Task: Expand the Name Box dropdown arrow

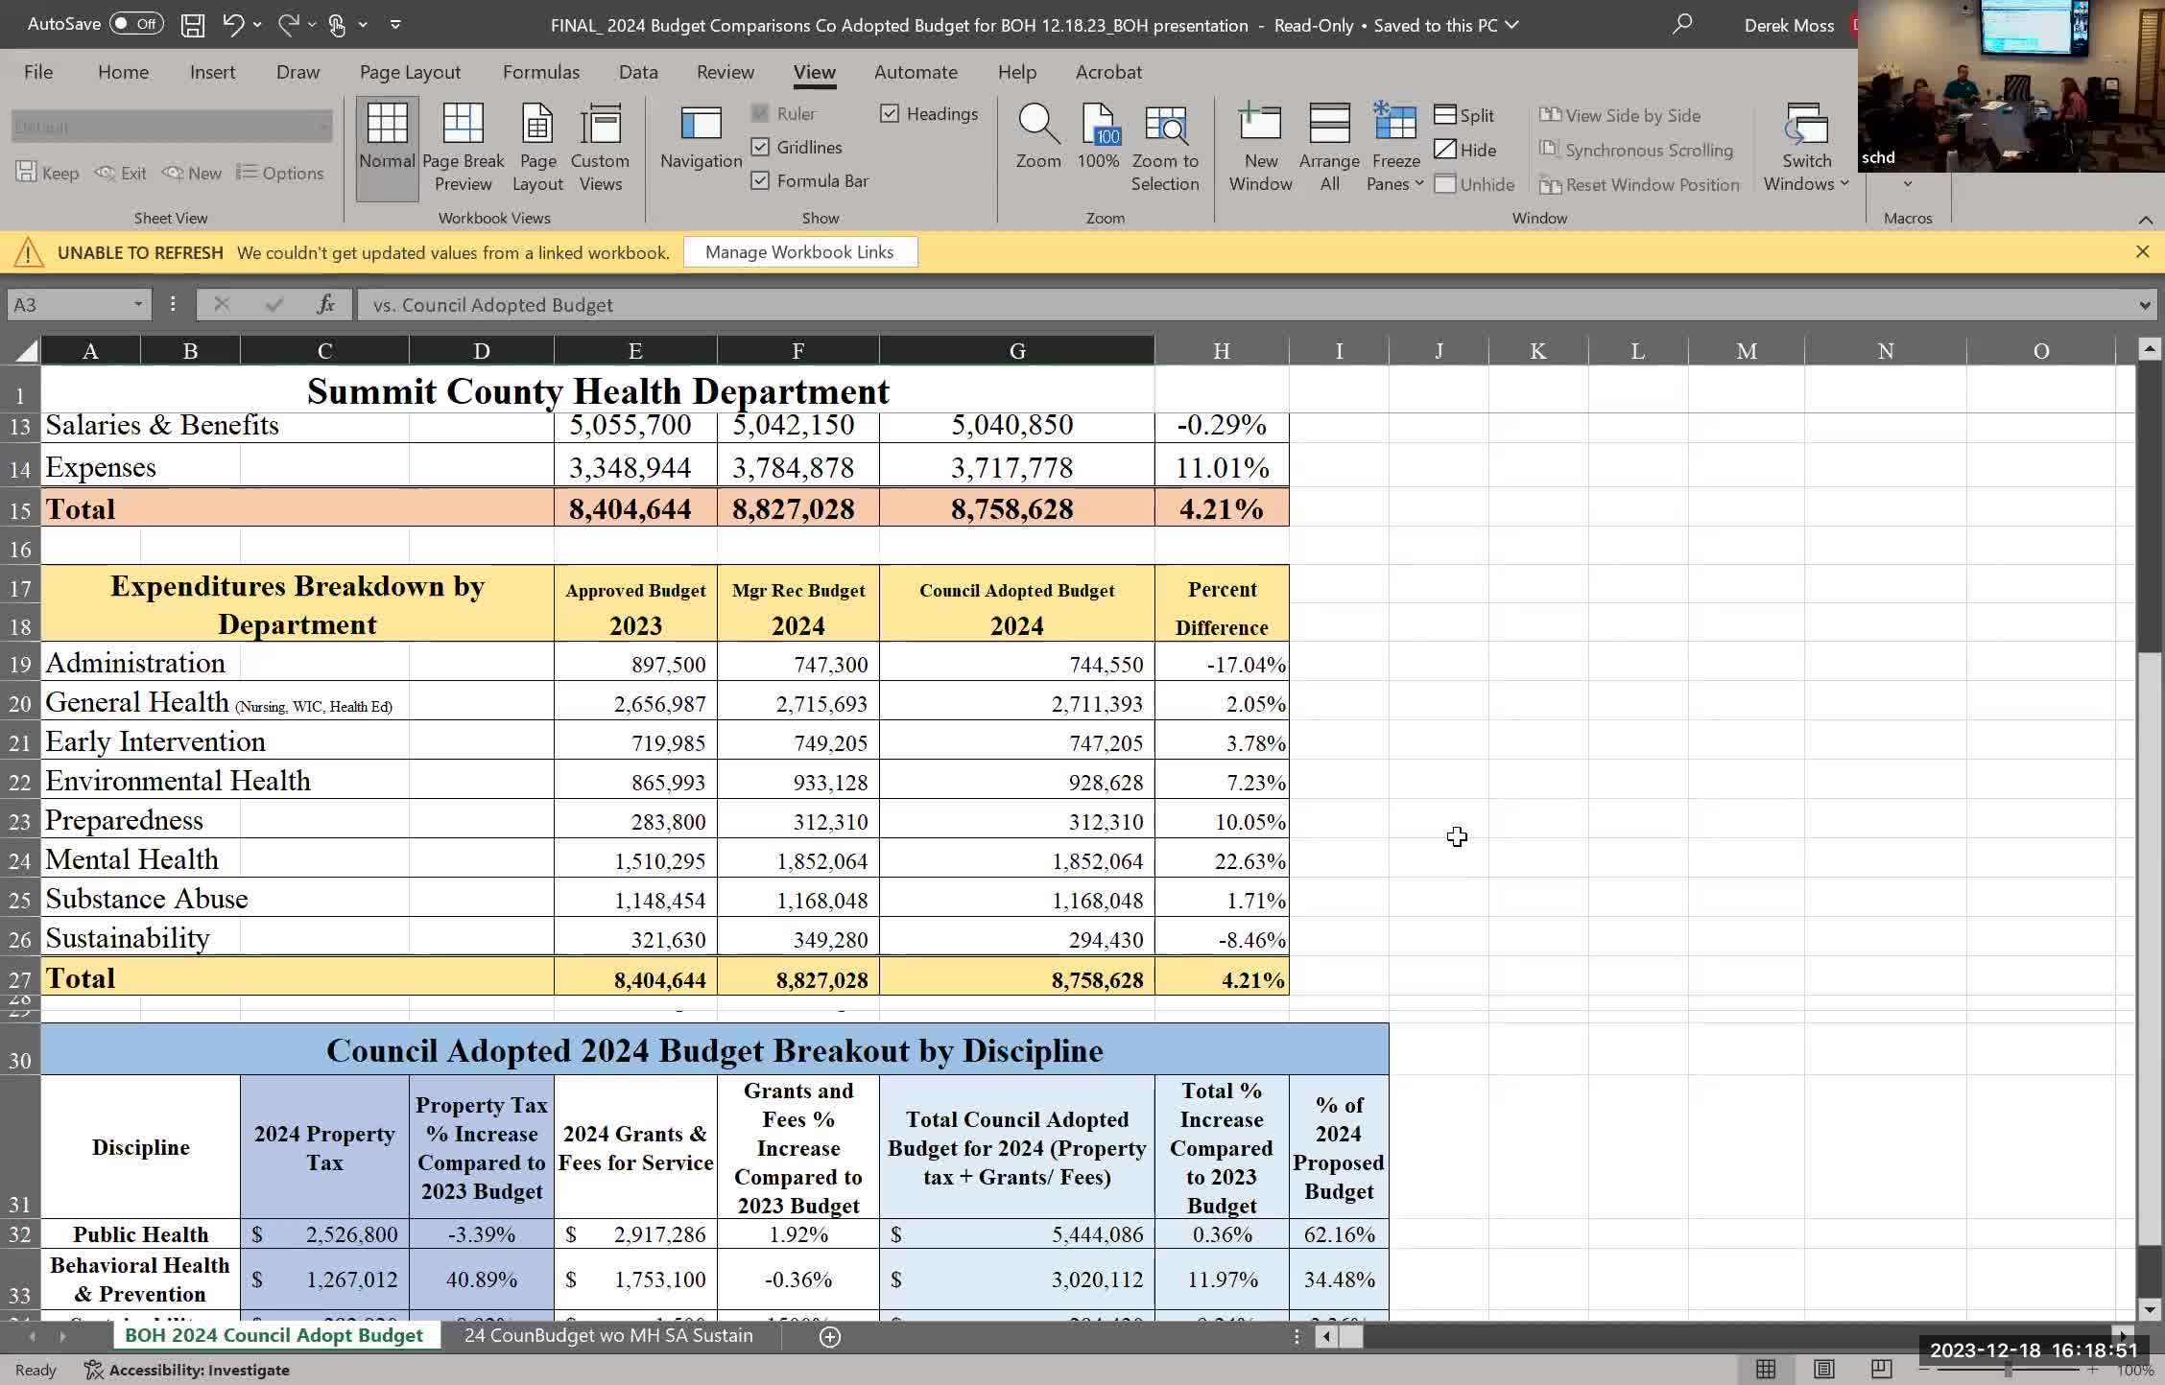Action: pos(138,305)
